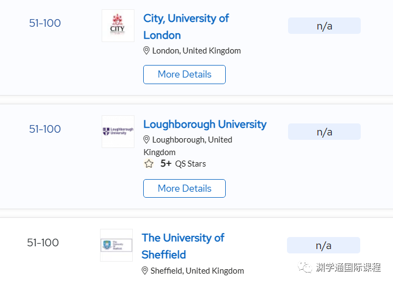Click the City University of London logo

(x=118, y=26)
